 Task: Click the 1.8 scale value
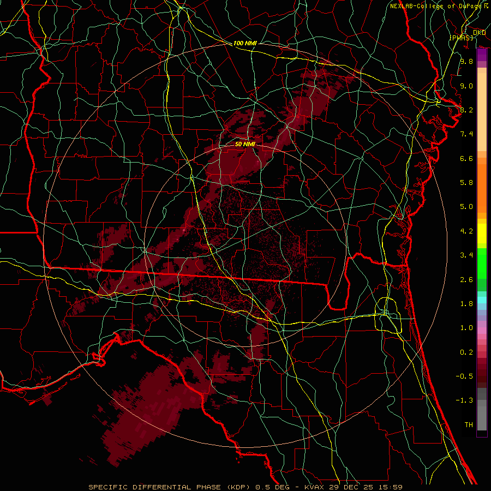coord(466,304)
